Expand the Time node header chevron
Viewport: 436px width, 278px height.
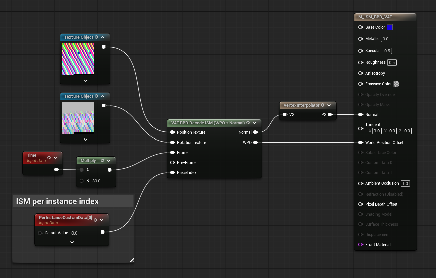55,158
